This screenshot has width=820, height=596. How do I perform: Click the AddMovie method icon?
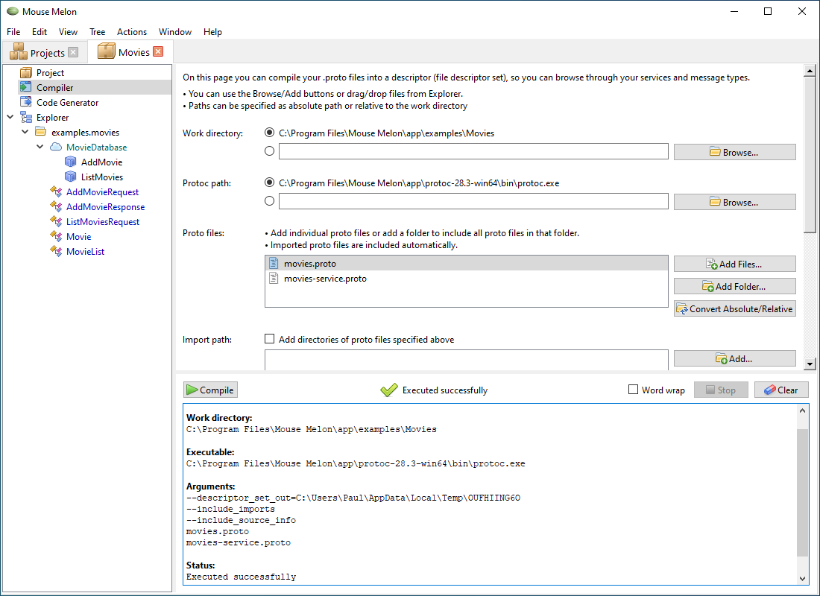pyautogui.click(x=72, y=162)
